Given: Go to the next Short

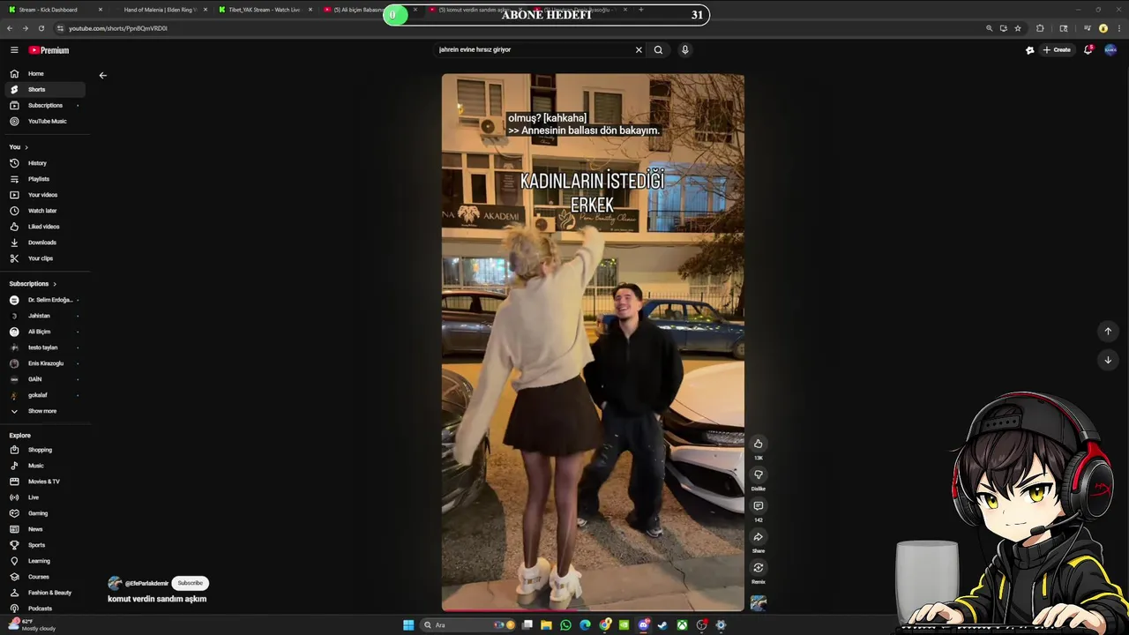Looking at the screenshot, I should 1108,360.
